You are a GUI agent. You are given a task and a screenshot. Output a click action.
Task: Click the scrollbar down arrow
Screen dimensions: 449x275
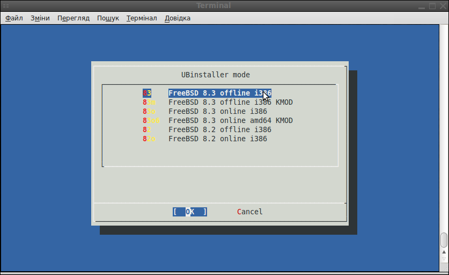pyautogui.click(x=444, y=259)
